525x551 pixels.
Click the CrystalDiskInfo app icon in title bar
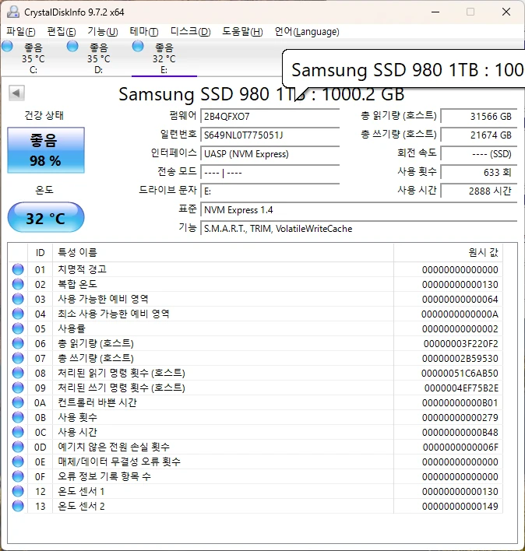coord(13,12)
